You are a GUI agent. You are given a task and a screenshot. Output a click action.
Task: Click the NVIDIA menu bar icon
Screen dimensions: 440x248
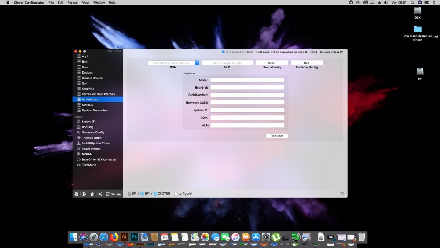tap(365, 2)
